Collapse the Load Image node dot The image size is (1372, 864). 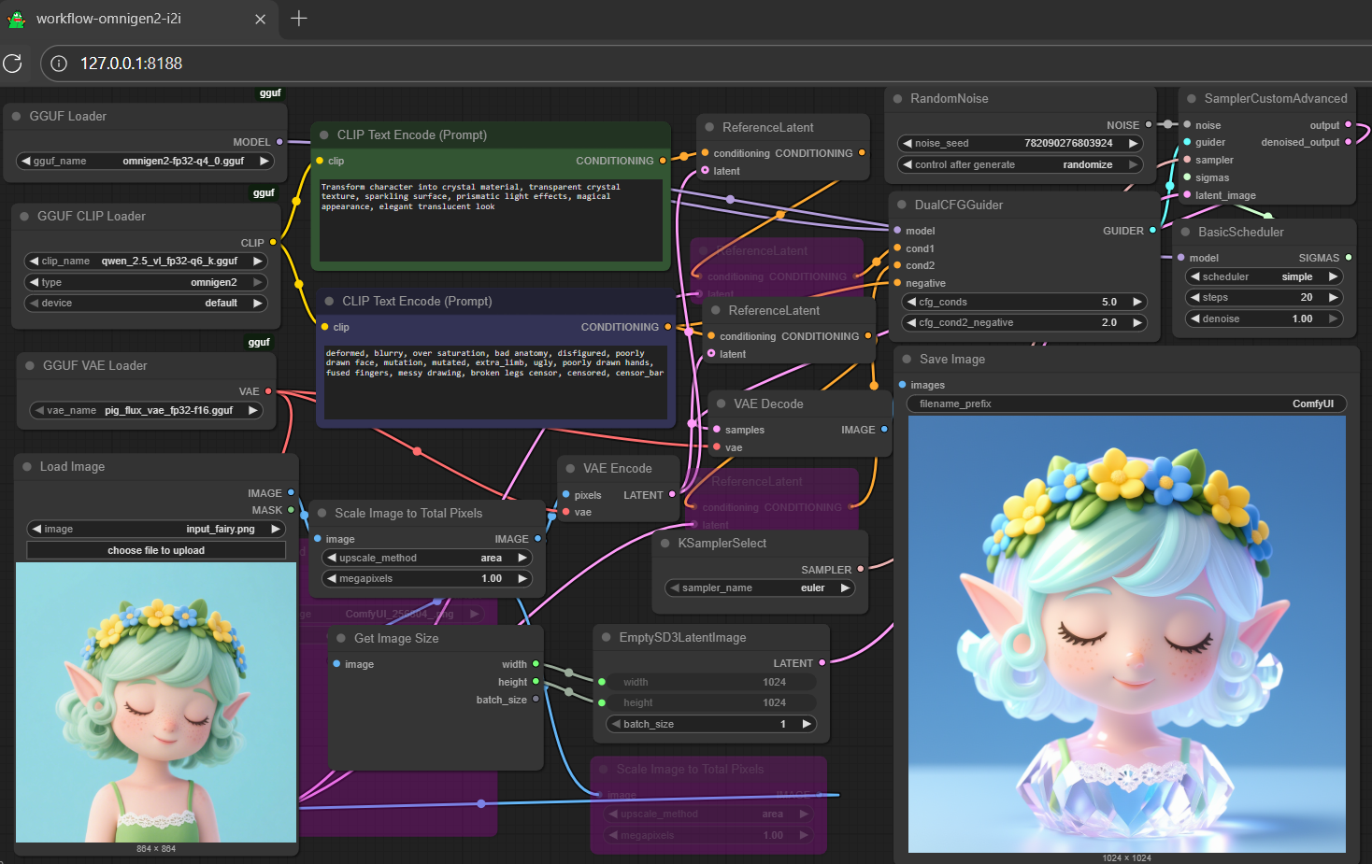(x=27, y=467)
